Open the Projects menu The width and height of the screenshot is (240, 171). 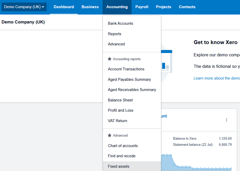tap(163, 7)
